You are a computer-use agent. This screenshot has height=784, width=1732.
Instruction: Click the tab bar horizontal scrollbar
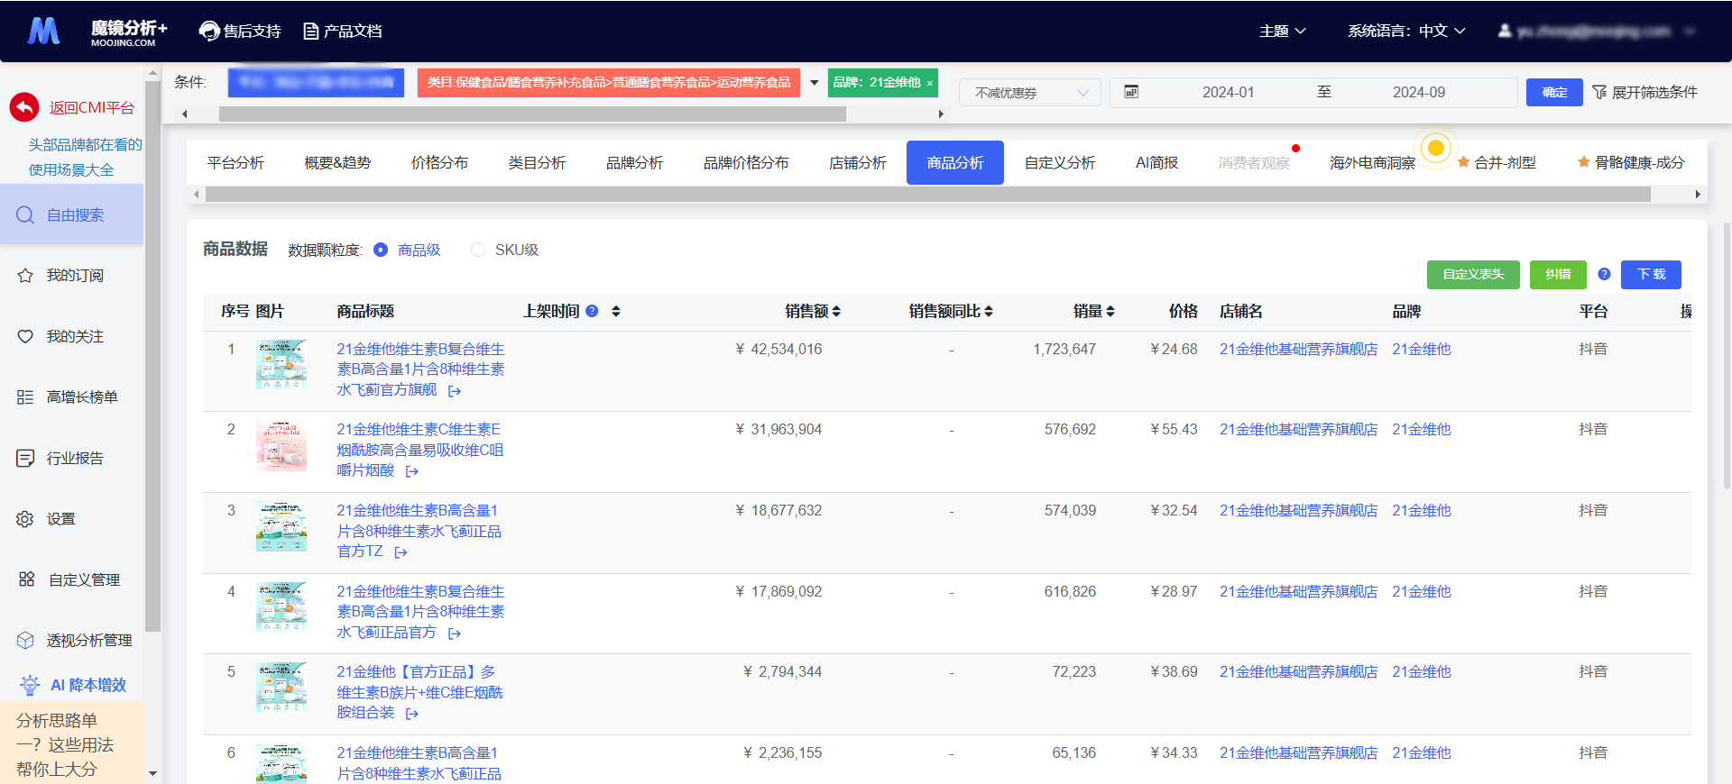927,194
